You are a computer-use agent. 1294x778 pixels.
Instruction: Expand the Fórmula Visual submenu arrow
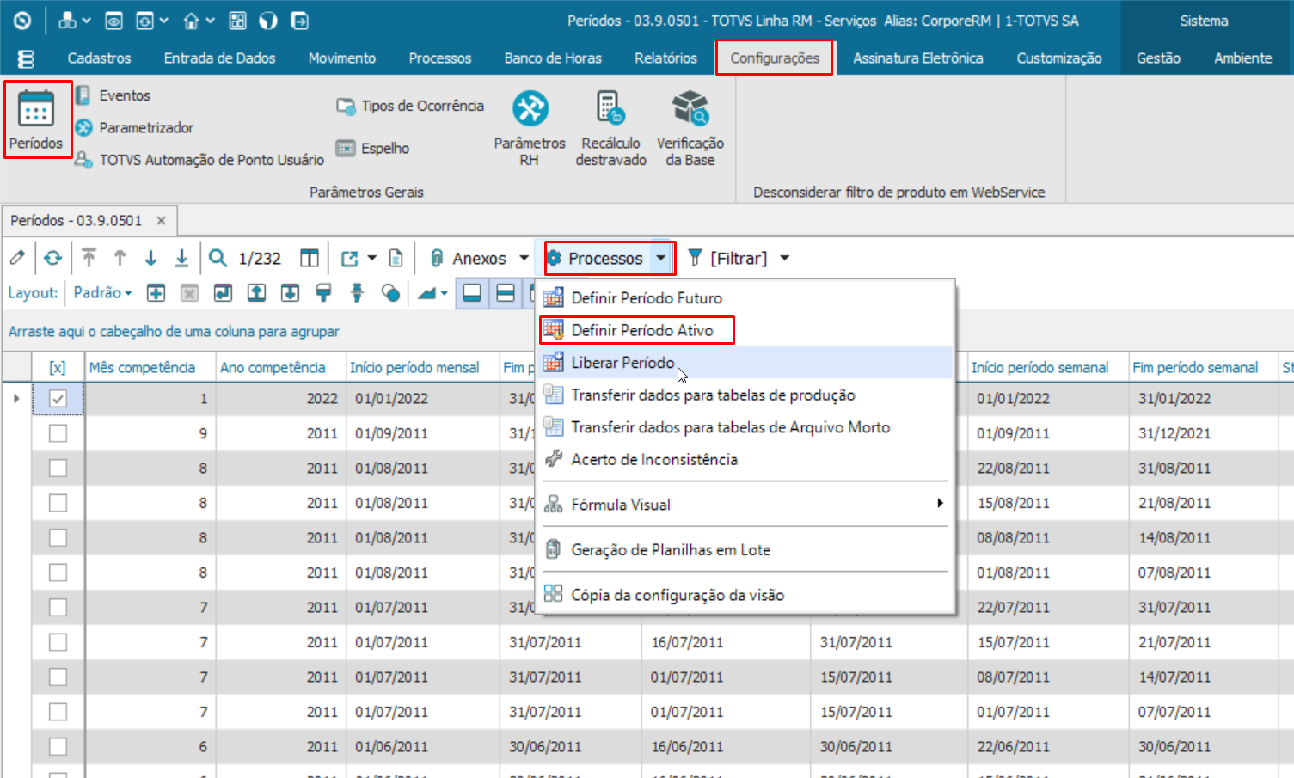point(940,504)
